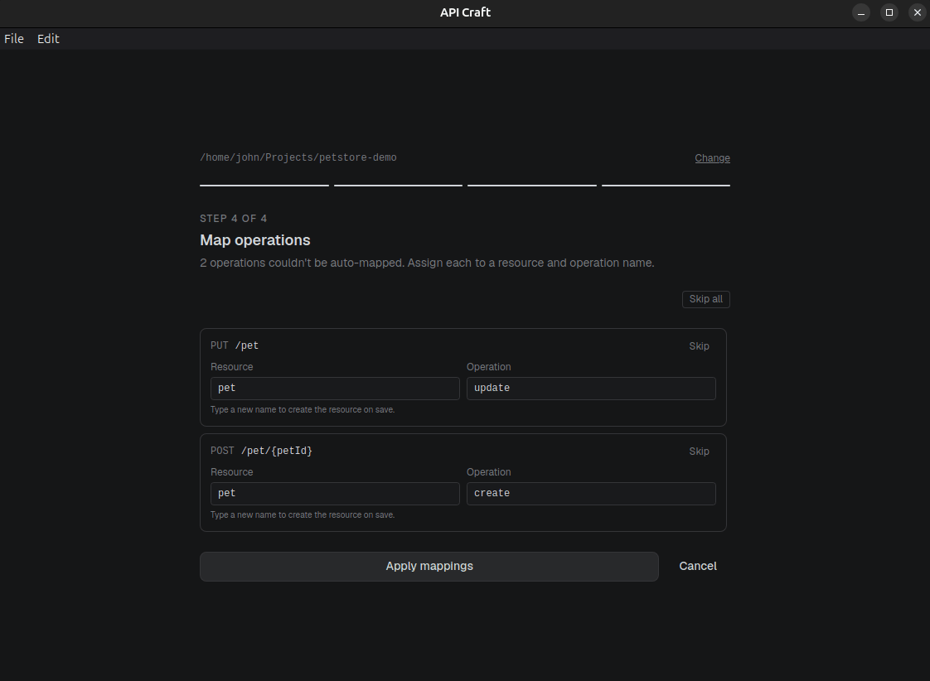Select the PUT /pet heading text

click(235, 345)
